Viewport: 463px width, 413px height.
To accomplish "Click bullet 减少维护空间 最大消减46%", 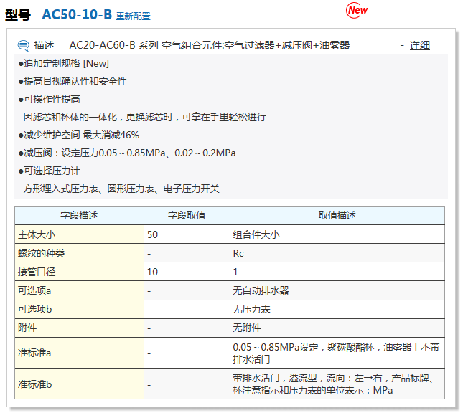I will pos(78,135).
